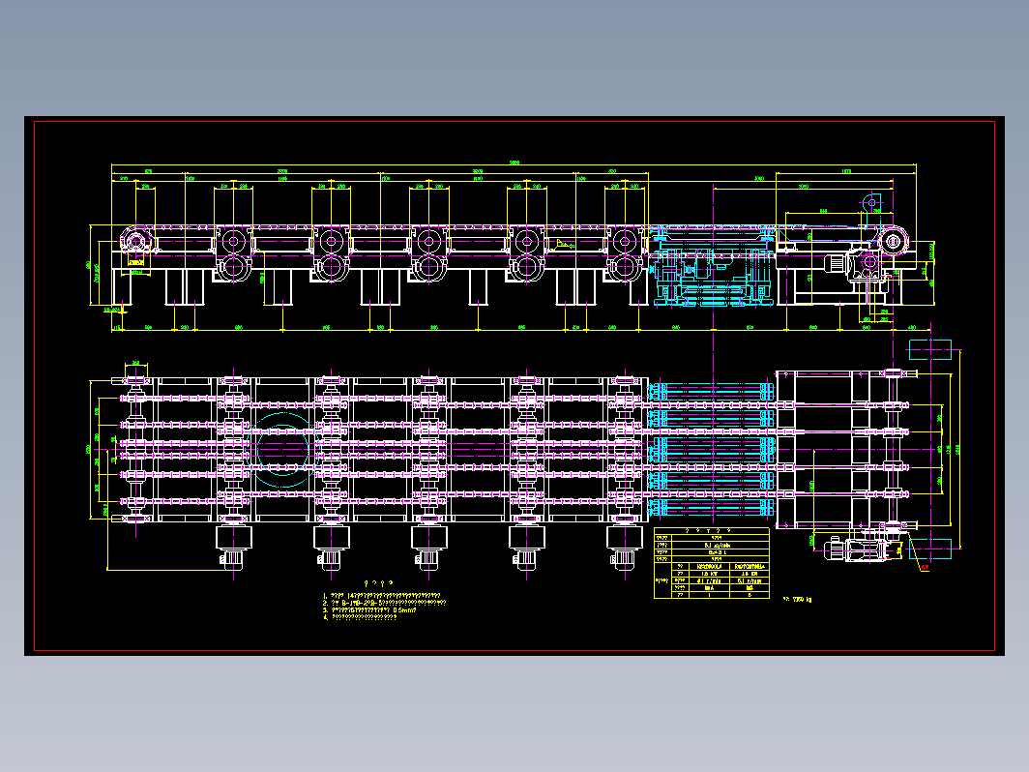Select the four-line yellow notes block

point(385,607)
